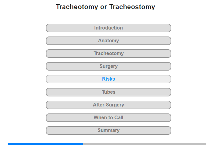View the Summary section
214x146 pixels.
click(109, 130)
